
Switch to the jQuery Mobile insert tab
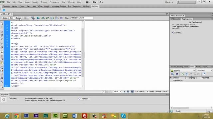coord(44,6)
